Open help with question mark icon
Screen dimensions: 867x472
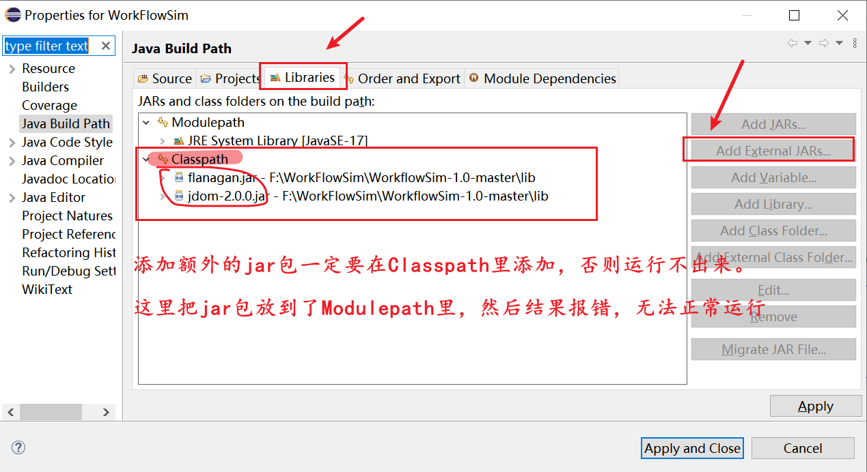pyautogui.click(x=18, y=447)
